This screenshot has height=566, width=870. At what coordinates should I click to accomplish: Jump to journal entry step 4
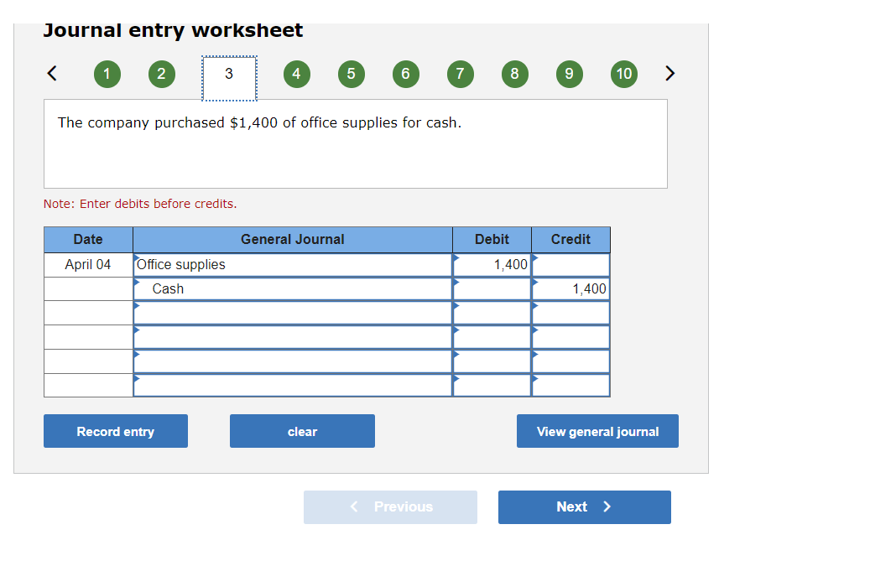296,74
